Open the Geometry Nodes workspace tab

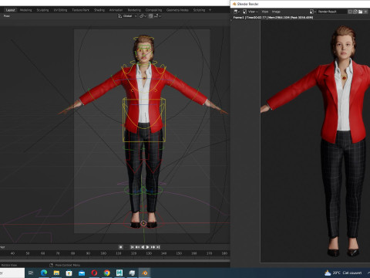tap(177, 10)
